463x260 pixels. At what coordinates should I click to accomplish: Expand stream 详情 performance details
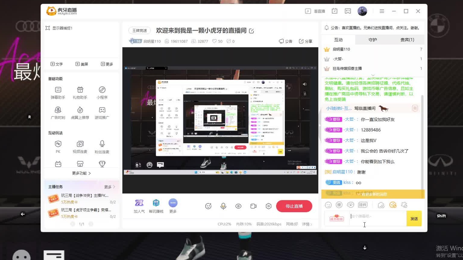[306, 224]
